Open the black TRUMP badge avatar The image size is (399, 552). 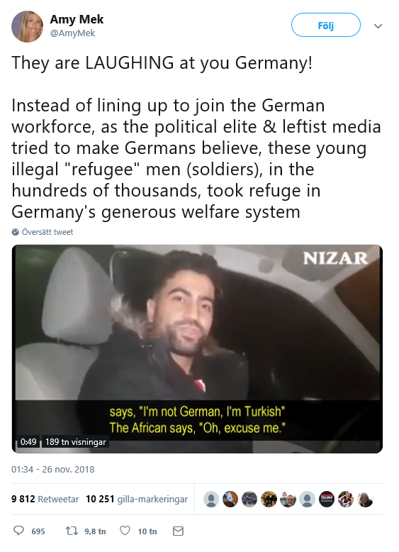tap(327, 499)
